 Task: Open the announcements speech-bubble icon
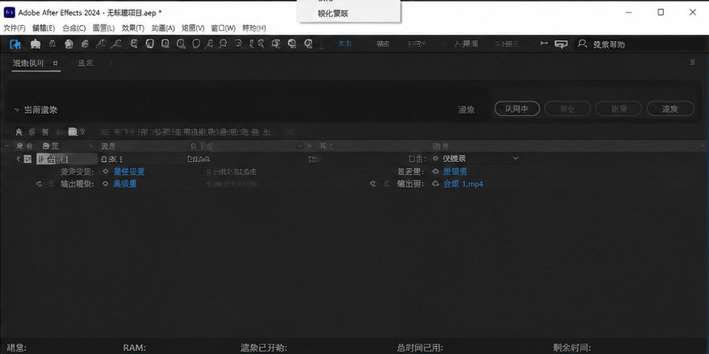561,44
